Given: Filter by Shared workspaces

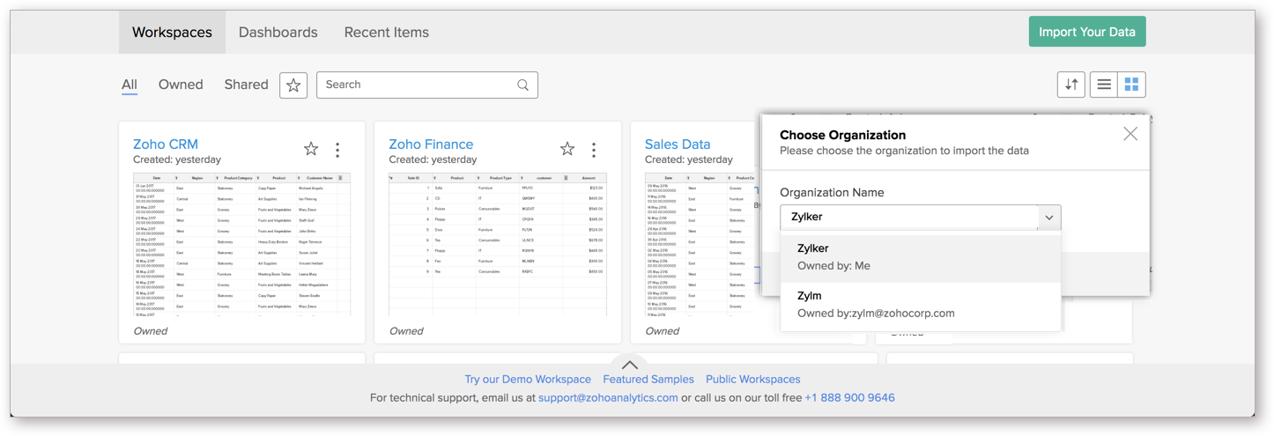Looking at the screenshot, I should pos(246,85).
